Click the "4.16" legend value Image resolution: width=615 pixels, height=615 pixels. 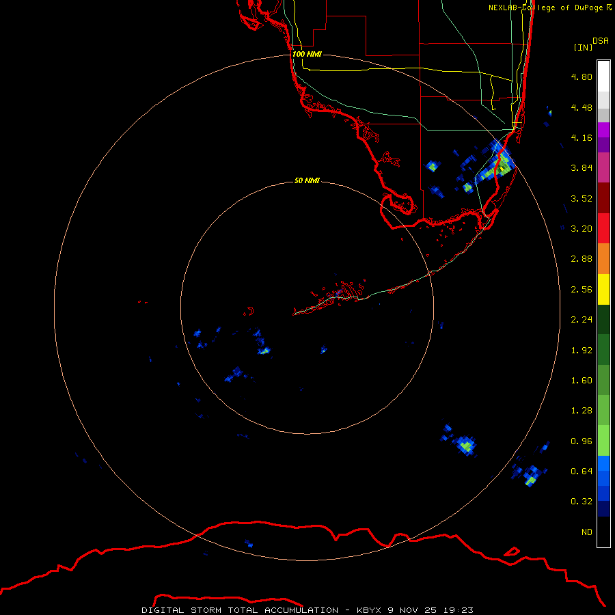point(582,137)
